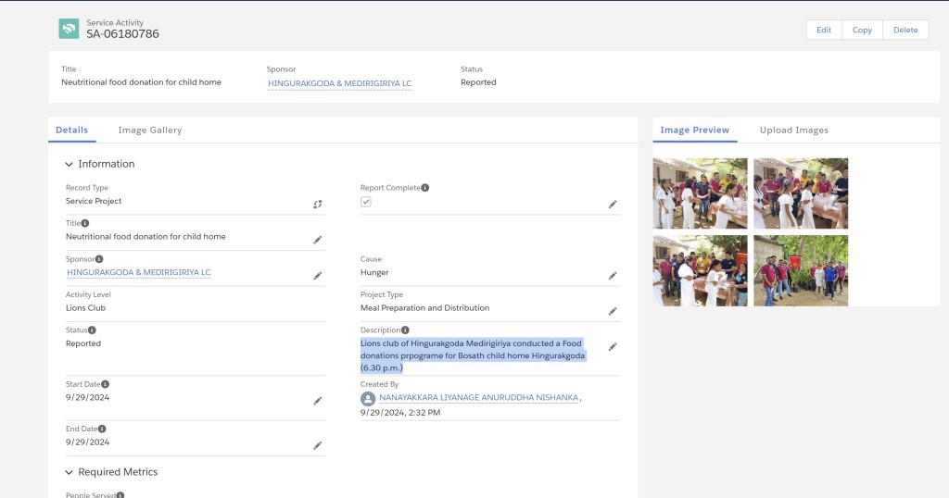Click the Edit button
Screen dimensions: 949x498
coord(824,30)
